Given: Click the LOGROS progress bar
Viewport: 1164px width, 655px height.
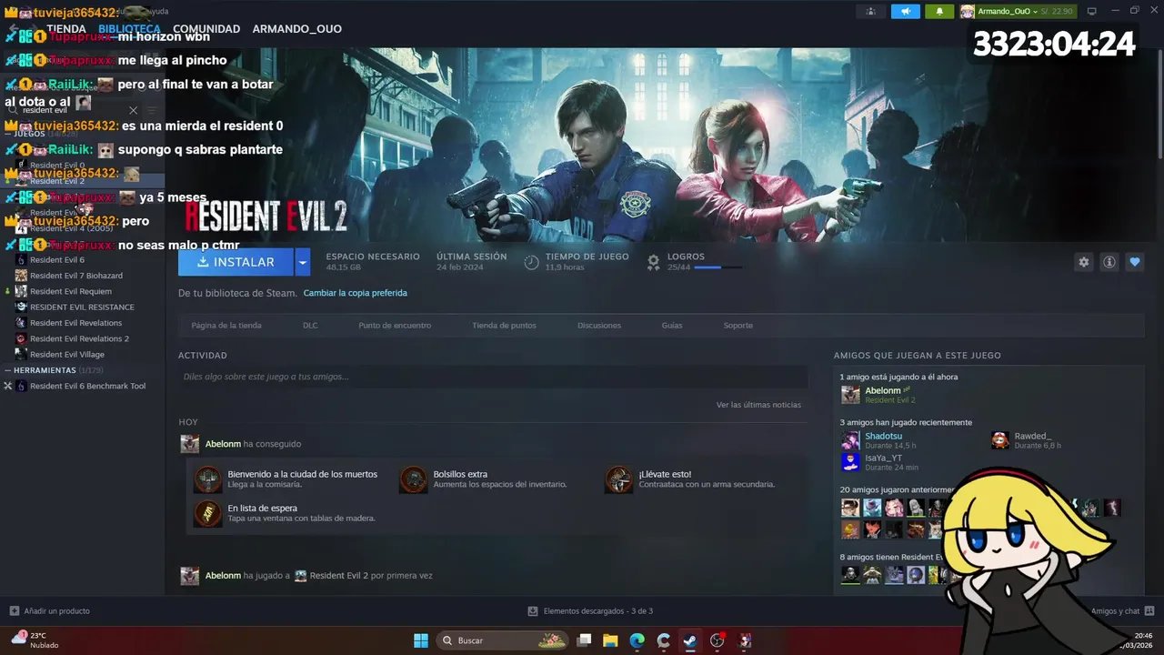Looking at the screenshot, I should pos(720,267).
